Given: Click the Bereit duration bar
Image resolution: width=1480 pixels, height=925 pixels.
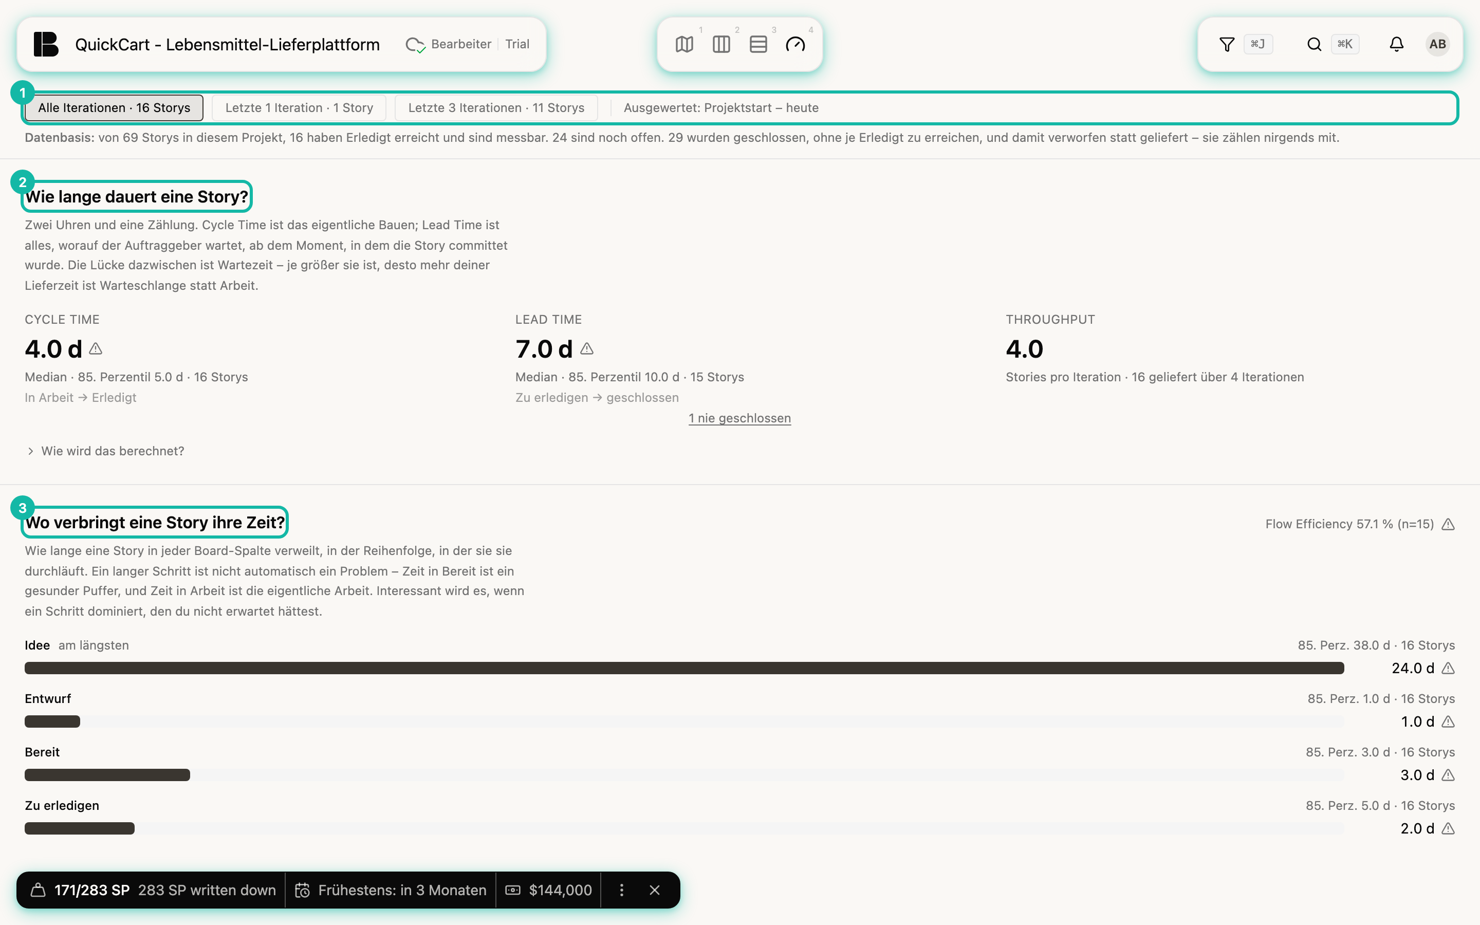Looking at the screenshot, I should tap(107, 775).
